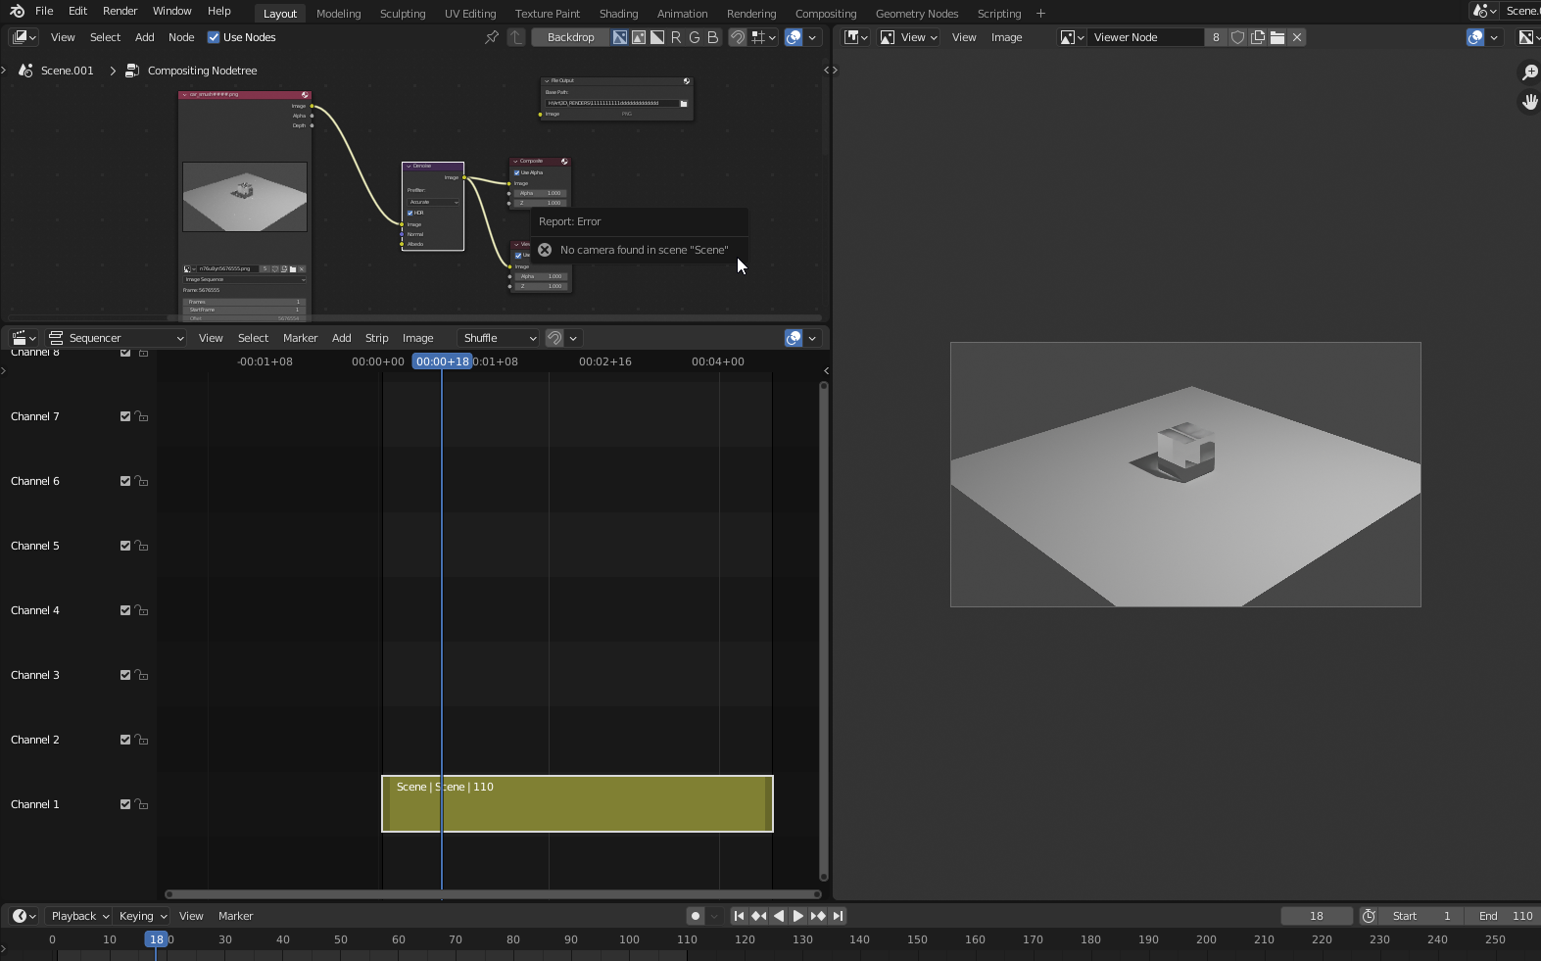
Task: Select the hand pan tool in viewer
Action: point(1529,102)
